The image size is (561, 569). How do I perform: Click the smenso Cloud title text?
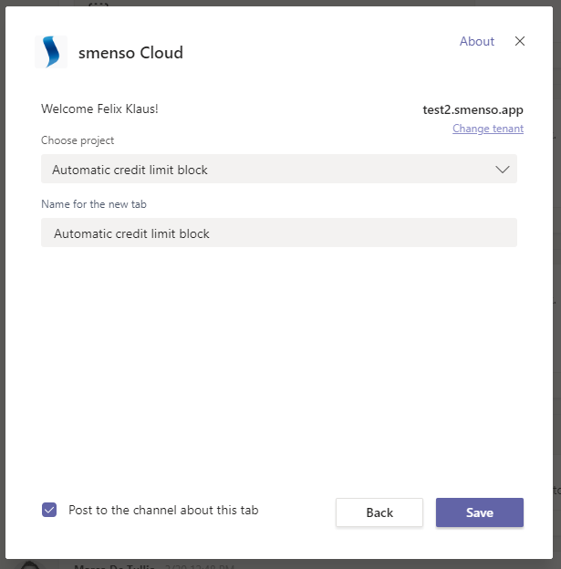pos(130,53)
